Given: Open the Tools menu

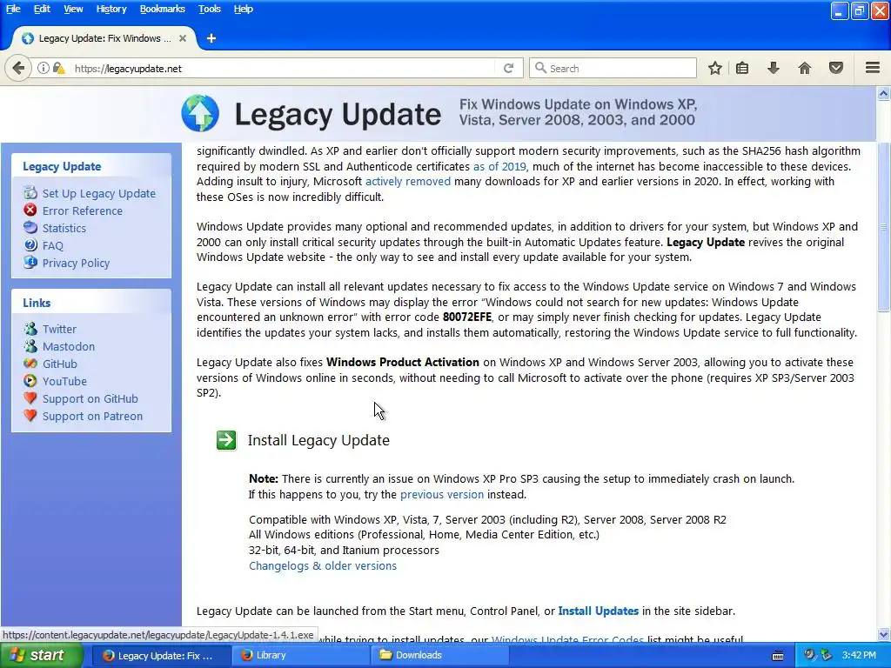Looking at the screenshot, I should (209, 9).
